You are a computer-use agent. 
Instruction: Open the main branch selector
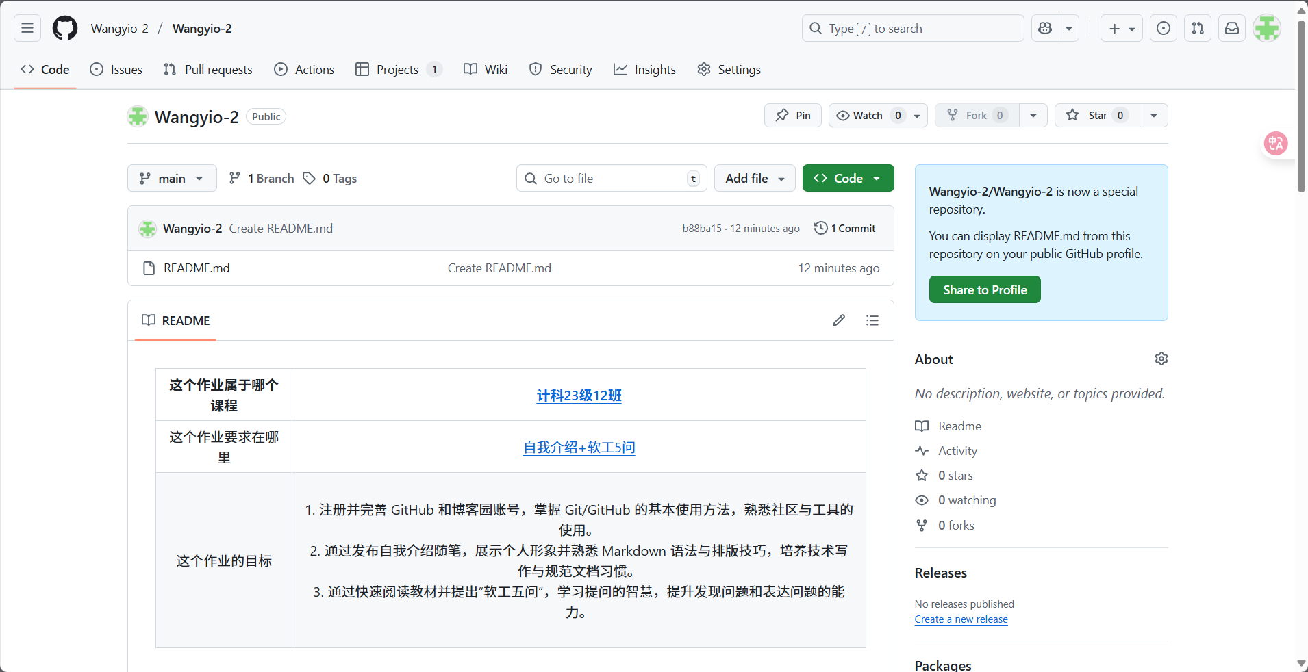click(171, 178)
